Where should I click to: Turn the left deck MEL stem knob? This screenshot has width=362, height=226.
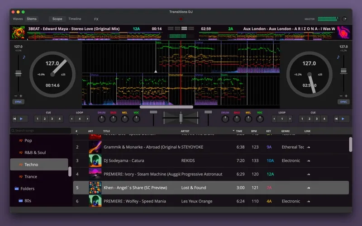click(x=125, y=119)
